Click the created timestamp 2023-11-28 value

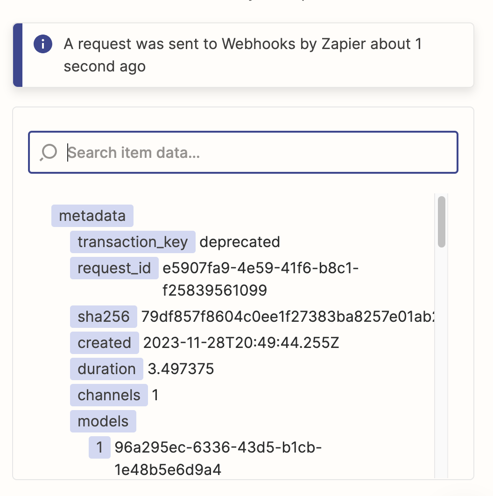point(241,343)
